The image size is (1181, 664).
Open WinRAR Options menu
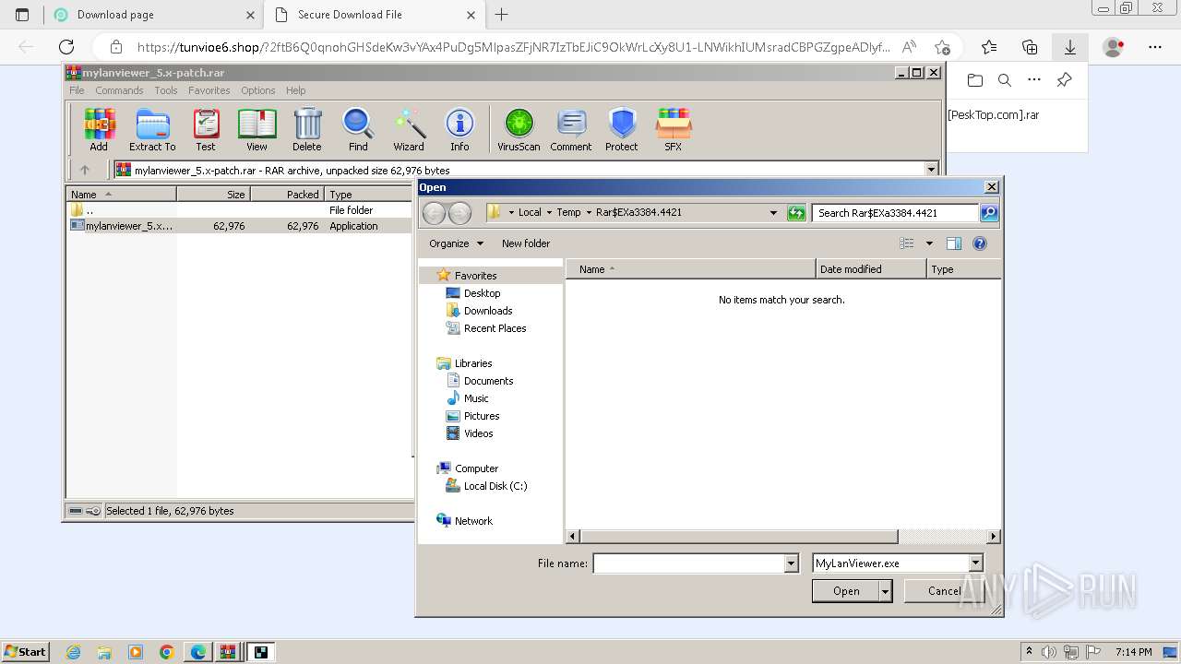(x=258, y=90)
